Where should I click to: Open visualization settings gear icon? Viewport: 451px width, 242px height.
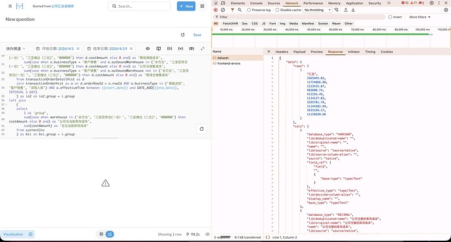(x=31, y=234)
